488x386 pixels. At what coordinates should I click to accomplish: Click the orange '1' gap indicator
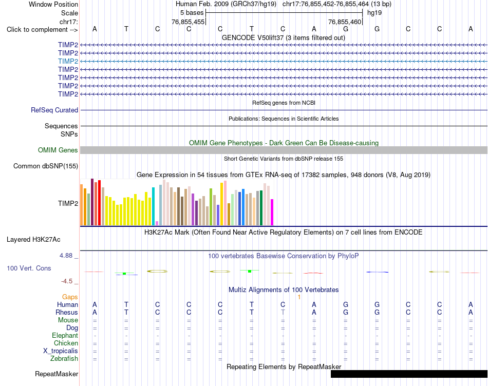(299, 297)
